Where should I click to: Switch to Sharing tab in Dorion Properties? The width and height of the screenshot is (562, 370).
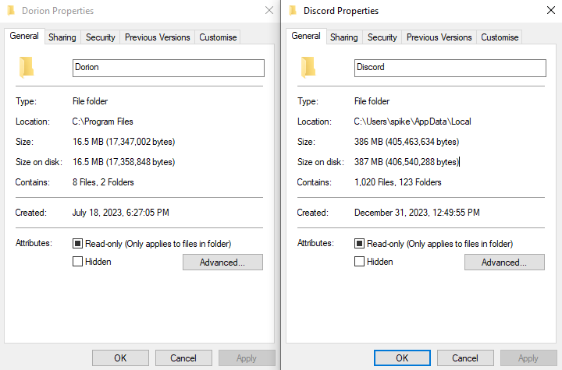[x=62, y=37]
